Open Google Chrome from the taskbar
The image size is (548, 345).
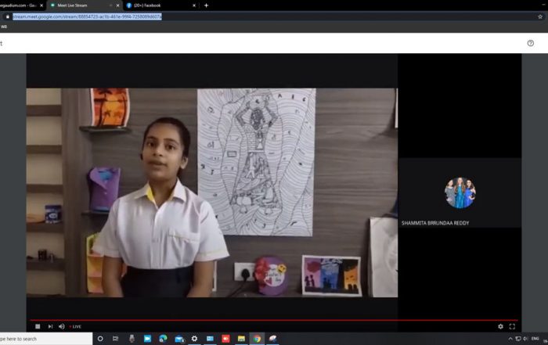tap(257, 339)
